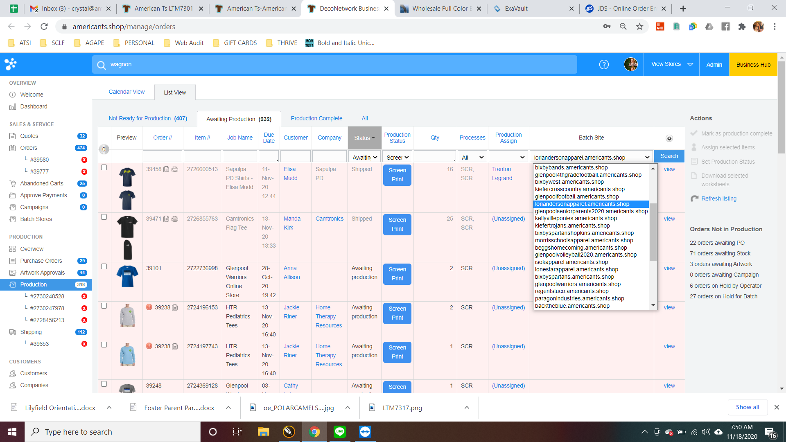Image resolution: width=786 pixels, height=442 pixels.
Task: Open the Production Complete tab
Action: tap(316, 118)
